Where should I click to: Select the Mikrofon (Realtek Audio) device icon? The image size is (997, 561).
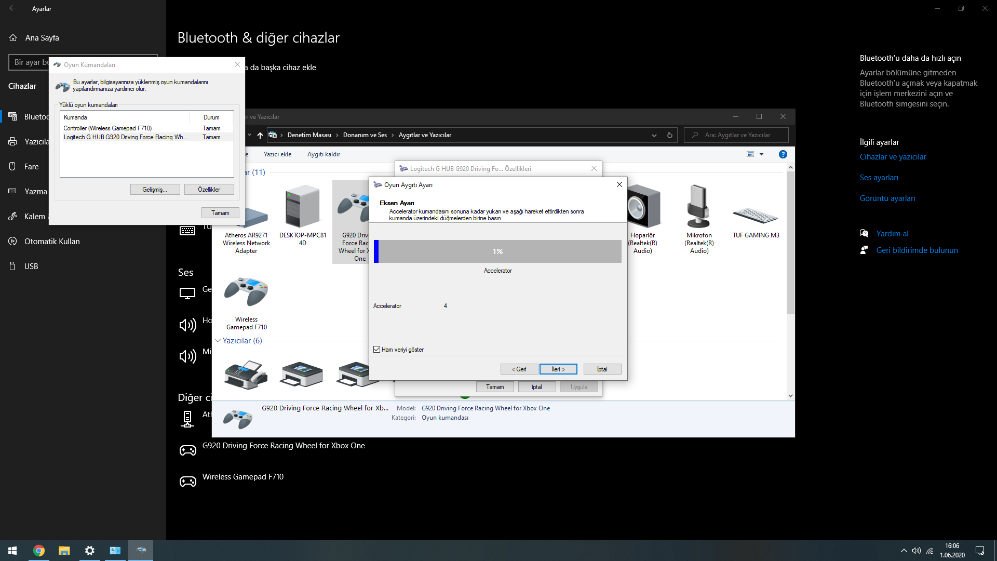point(699,220)
